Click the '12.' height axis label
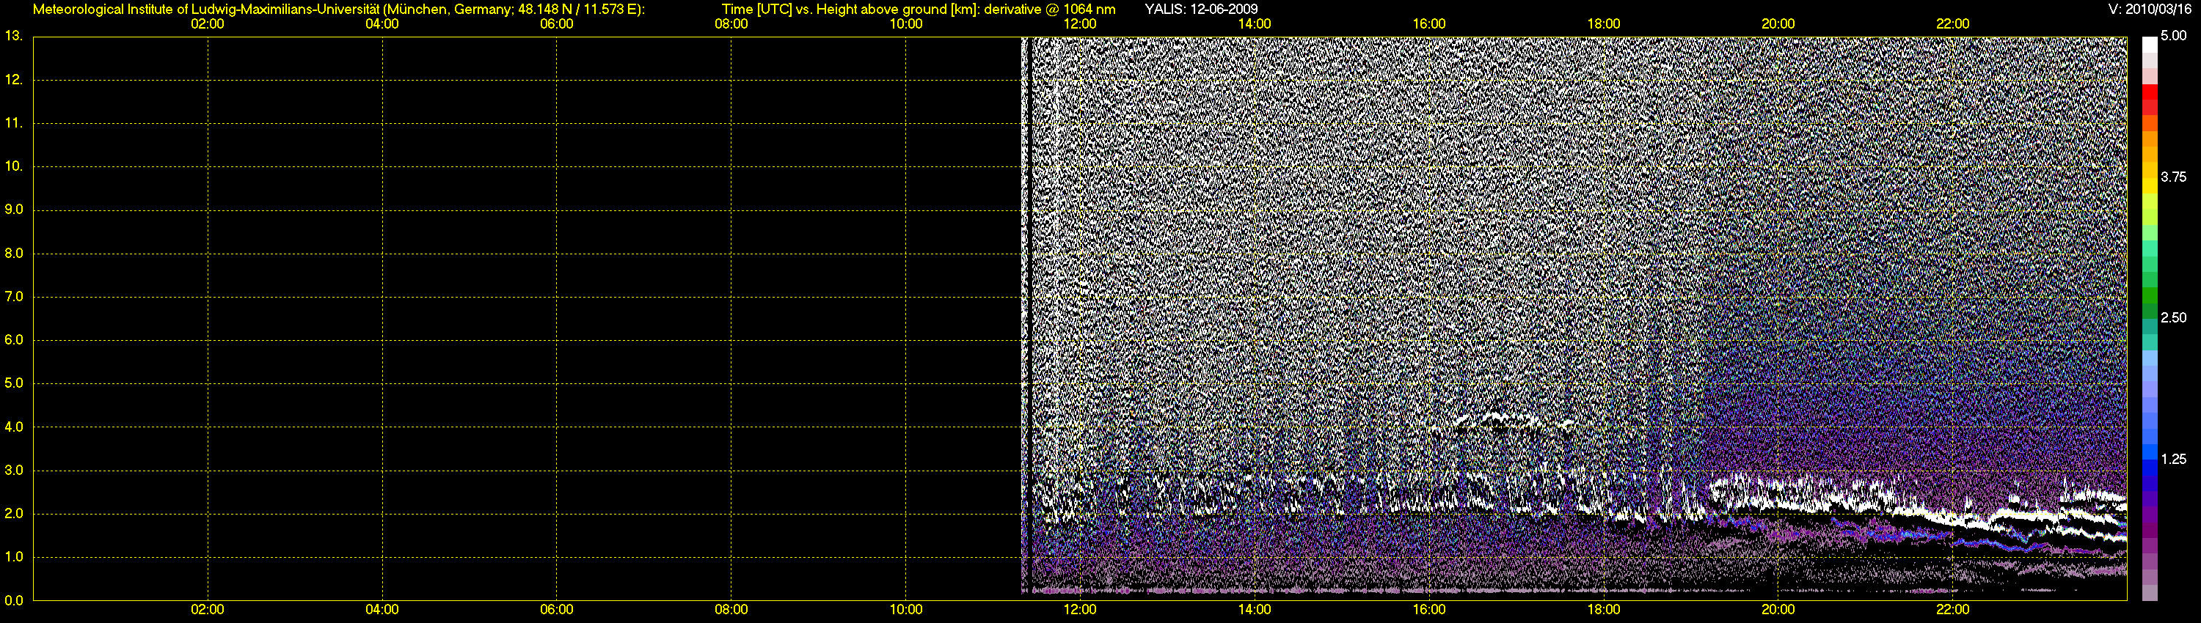 pyautogui.click(x=14, y=79)
